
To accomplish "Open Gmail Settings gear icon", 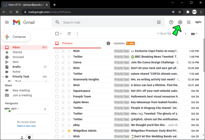I will 180,22.
